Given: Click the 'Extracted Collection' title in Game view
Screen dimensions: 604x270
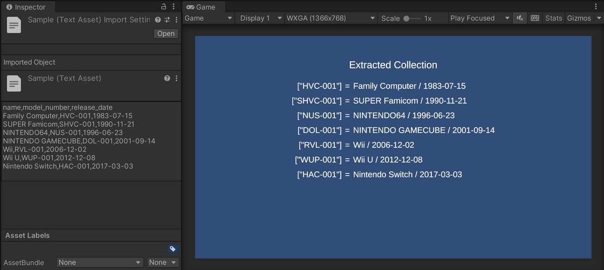Looking at the screenshot, I should click(x=393, y=65).
